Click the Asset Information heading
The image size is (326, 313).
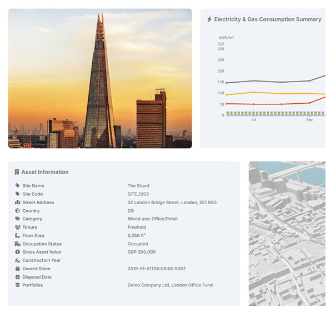click(45, 172)
